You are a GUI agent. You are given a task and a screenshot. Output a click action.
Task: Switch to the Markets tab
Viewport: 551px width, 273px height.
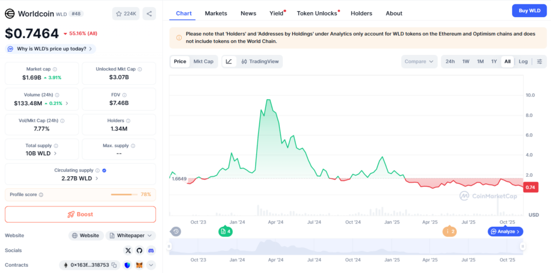pos(216,13)
